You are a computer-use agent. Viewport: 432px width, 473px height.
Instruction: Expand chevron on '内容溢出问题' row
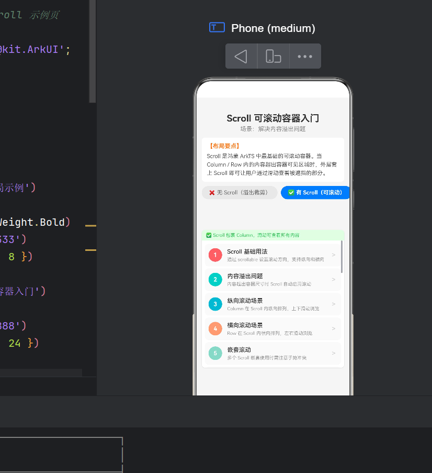point(334,280)
